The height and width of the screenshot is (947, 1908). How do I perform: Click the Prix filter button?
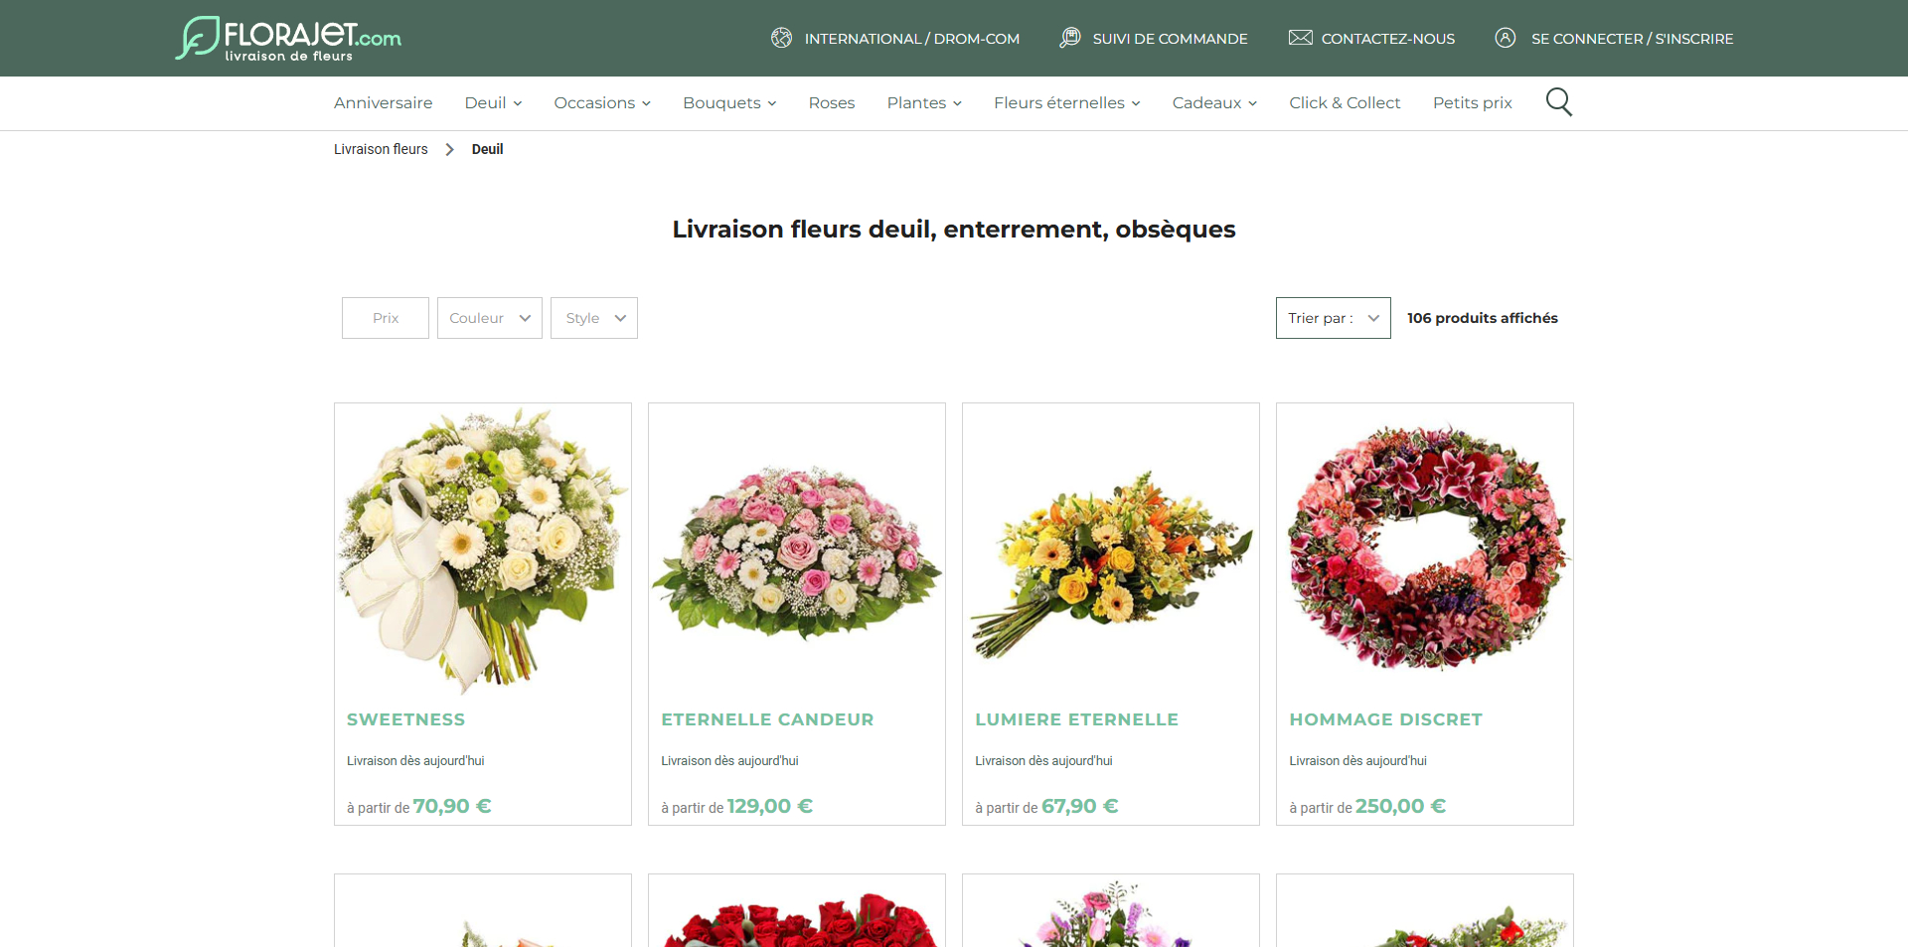coord(386,318)
